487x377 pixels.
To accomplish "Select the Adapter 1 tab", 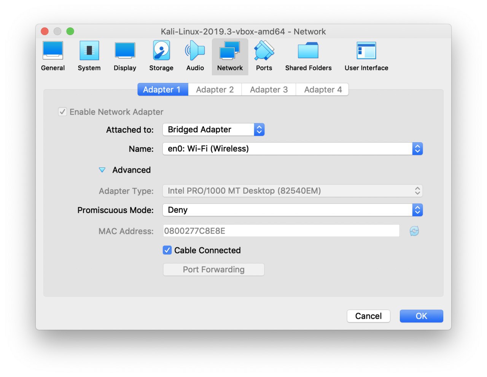I will (162, 89).
